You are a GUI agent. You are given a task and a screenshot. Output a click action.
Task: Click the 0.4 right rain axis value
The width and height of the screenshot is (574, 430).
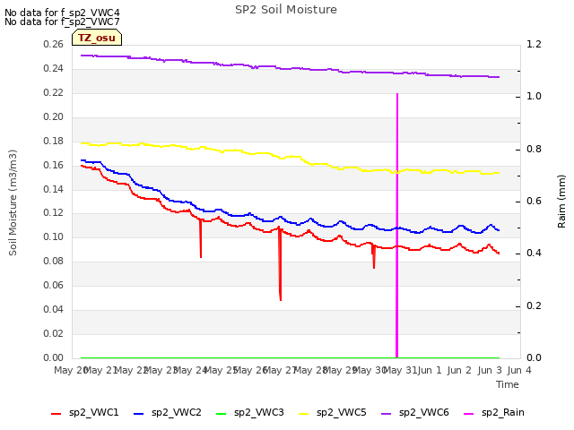tap(534, 253)
